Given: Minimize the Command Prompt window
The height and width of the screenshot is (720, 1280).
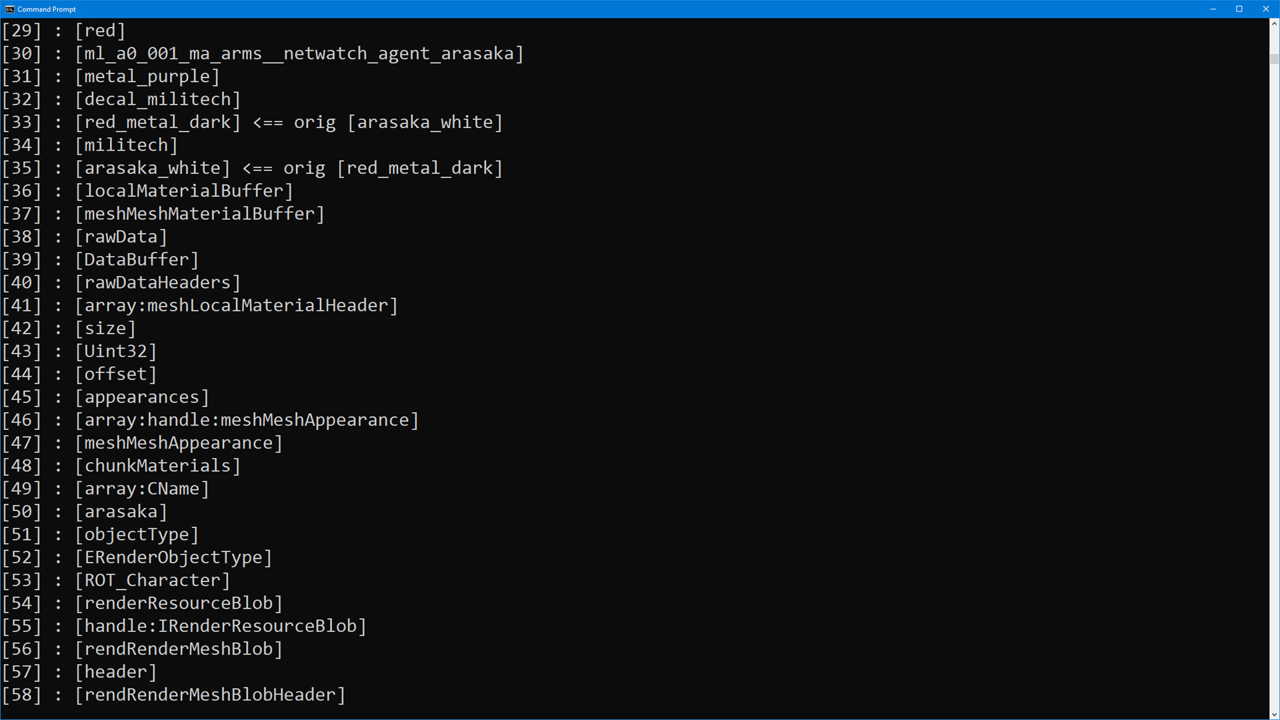Looking at the screenshot, I should click(x=1213, y=9).
